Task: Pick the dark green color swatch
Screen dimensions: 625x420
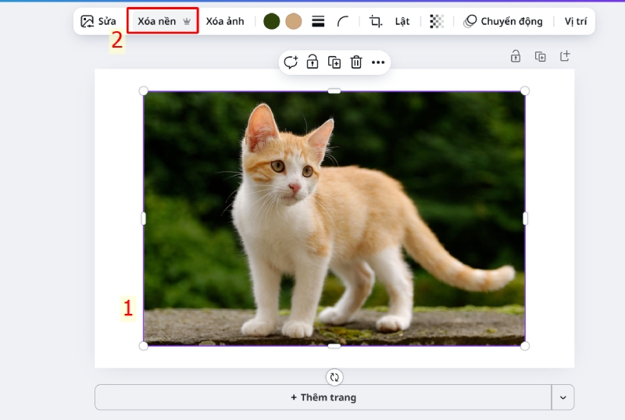Action: point(272,21)
